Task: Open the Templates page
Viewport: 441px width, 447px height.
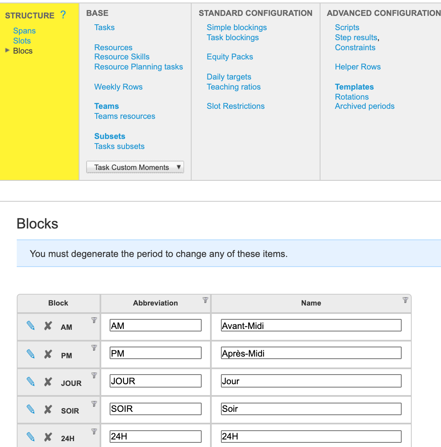Action: [354, 87]
